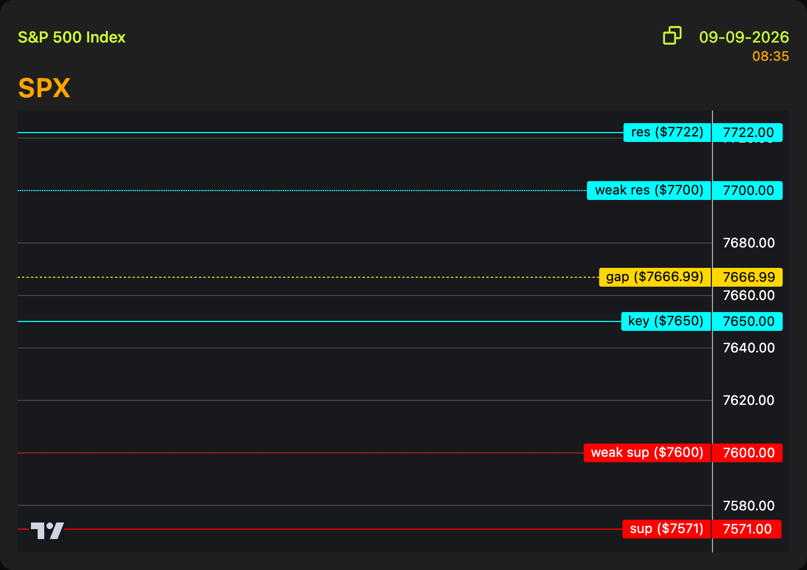Click the SPX ticker symbol
This screenshot has height=570, width=807.
tap(44, 88)
